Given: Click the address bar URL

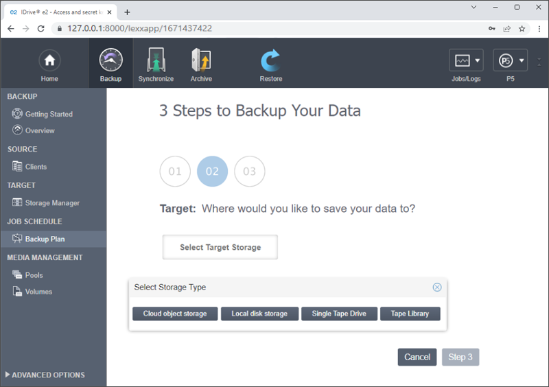Looking at the screenshot, I should (140, 28).
